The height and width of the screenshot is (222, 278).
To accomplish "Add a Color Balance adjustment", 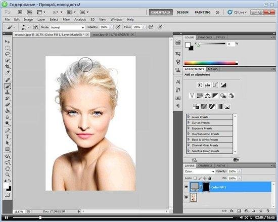I will tap(207, 96).
